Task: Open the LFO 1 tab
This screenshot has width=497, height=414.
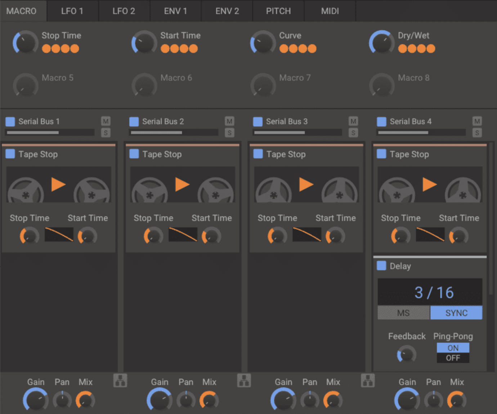Action: (72, 11)
